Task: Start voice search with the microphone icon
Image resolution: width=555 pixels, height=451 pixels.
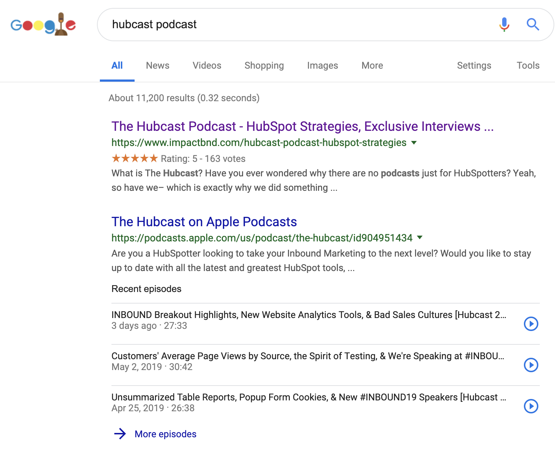Action: [504, 25]
